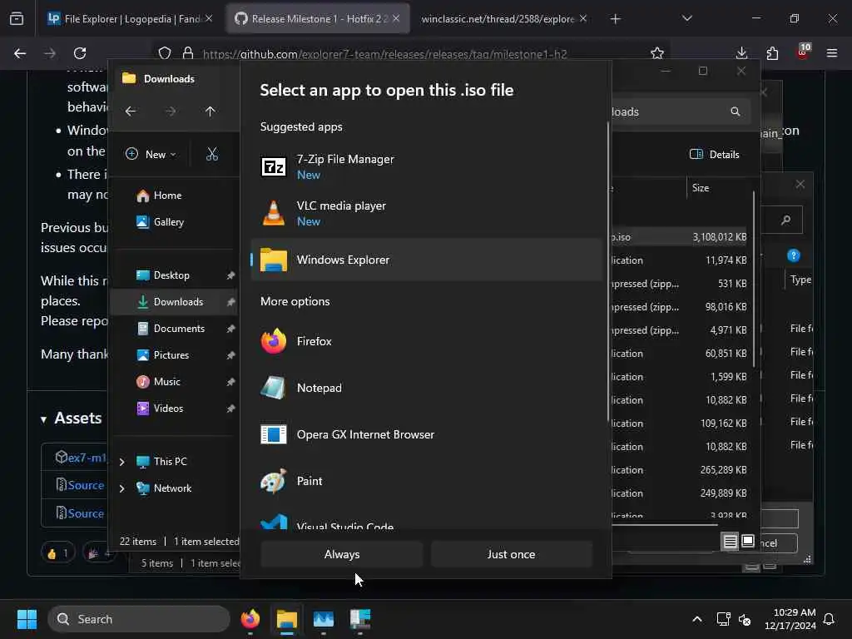Expand Network tree node
Image resolution: width=852 pixels, height=639 pixels.
pyautogui.click(x=121, y=488)
